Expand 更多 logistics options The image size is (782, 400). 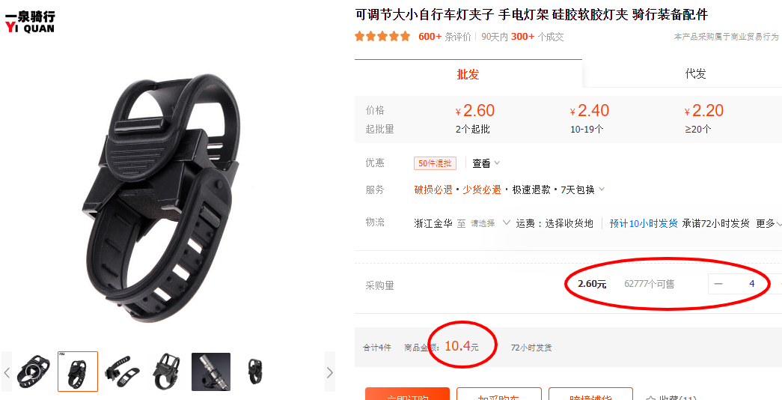[x=769, y=223]
